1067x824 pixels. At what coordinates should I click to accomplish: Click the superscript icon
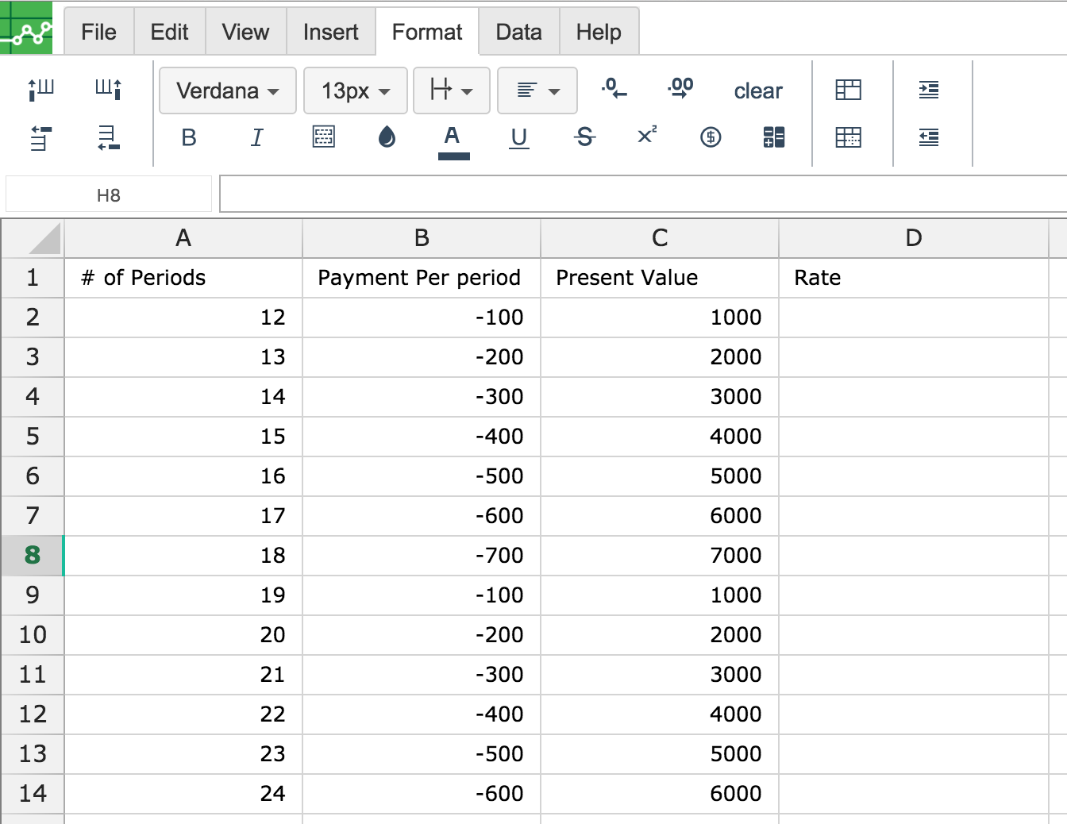pos(647,136)
